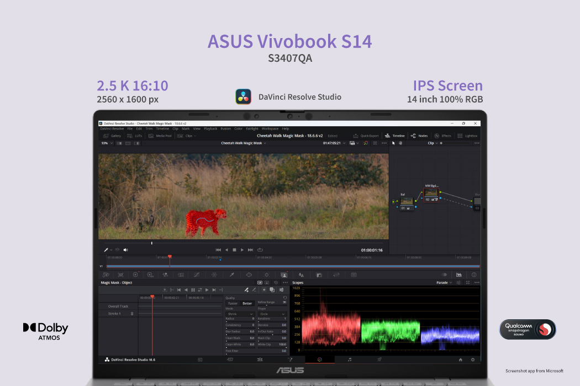Toggle loop playback in the viewer

pos(260,250)
